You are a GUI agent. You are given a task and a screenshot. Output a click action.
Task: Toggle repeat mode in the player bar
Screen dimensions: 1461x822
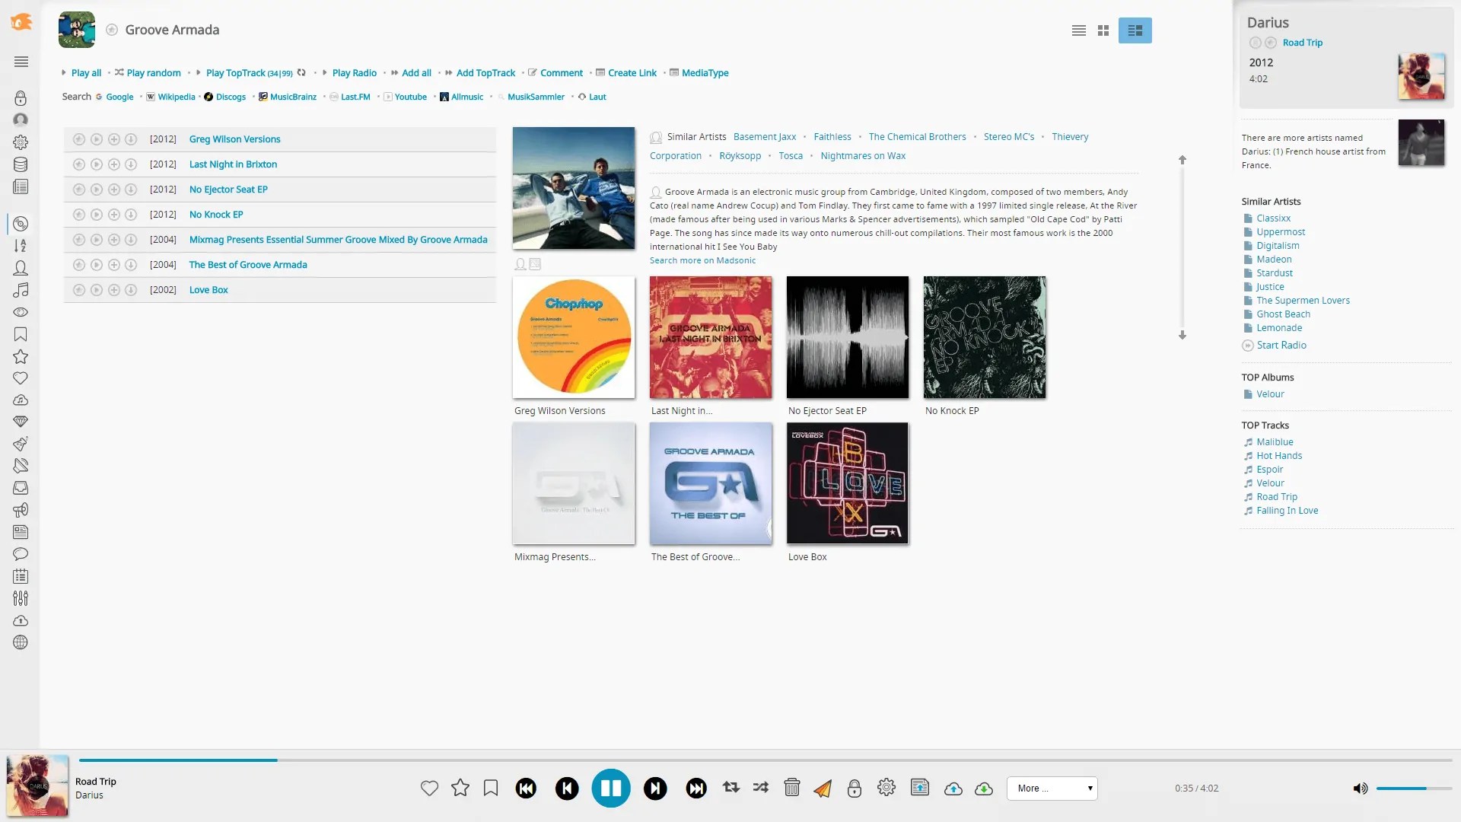[730, 788]
